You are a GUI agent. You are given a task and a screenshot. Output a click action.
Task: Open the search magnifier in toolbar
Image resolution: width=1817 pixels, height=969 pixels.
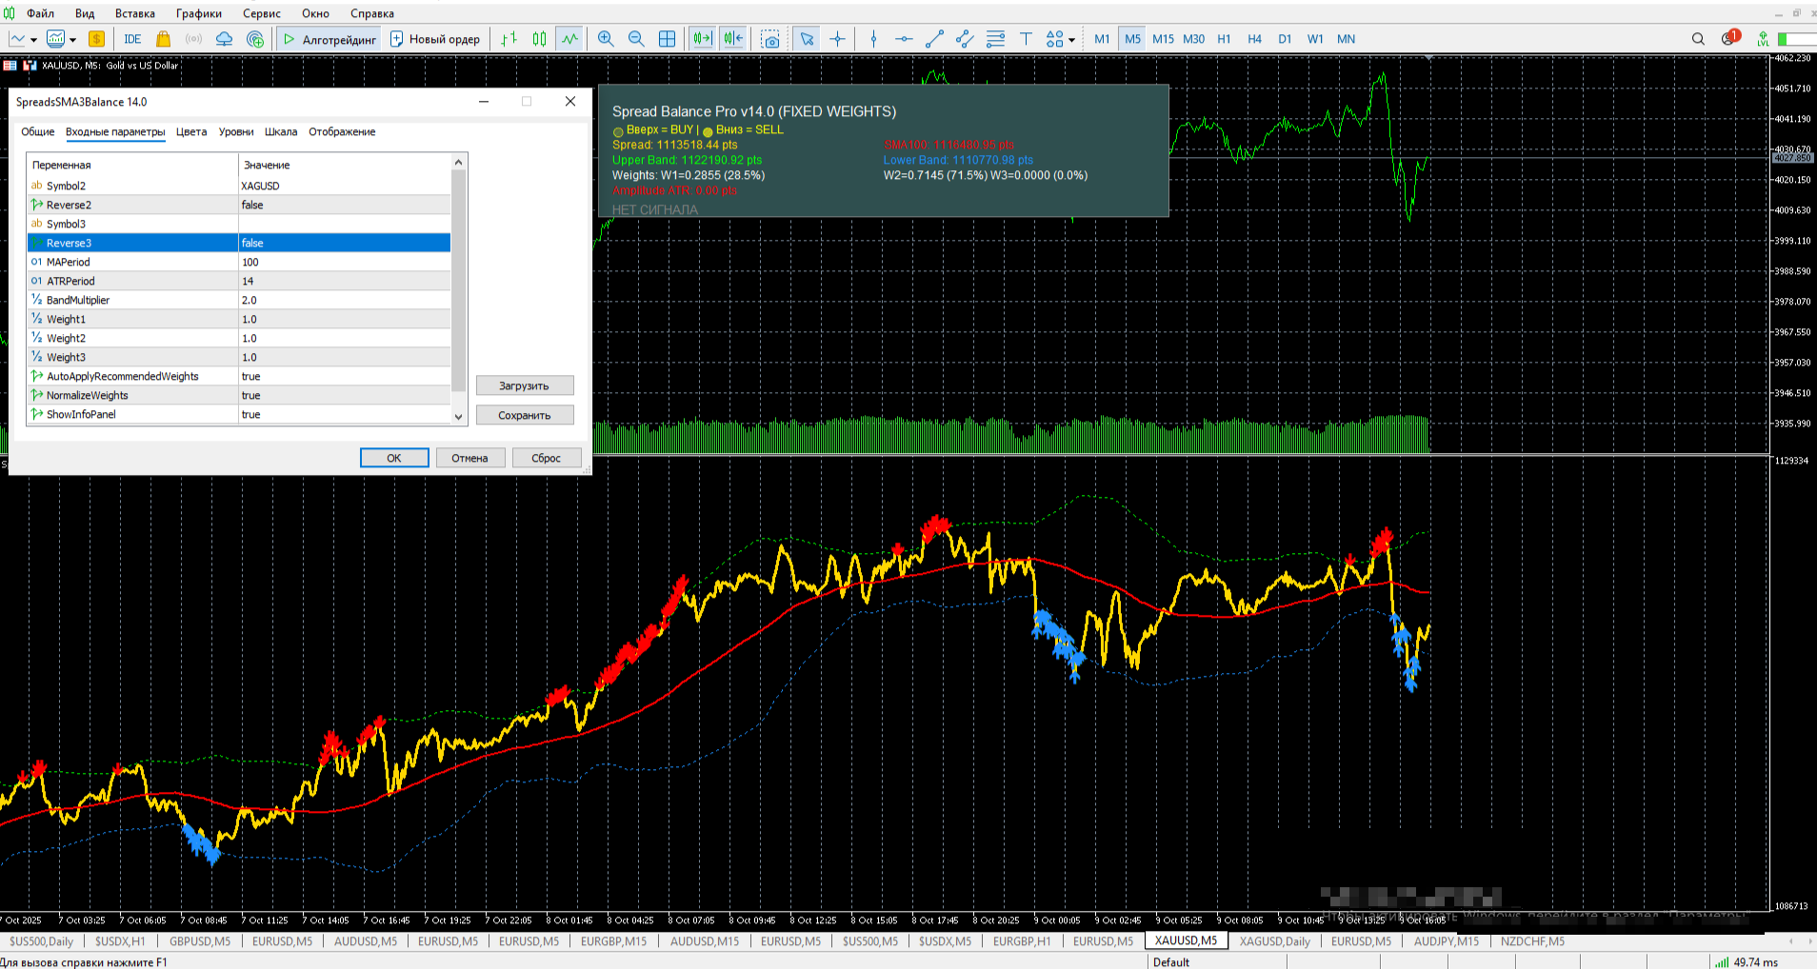point(1698,39)
